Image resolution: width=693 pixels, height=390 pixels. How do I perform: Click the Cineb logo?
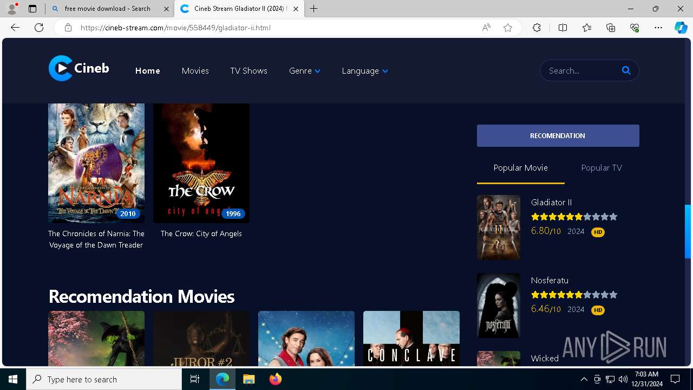point(79,69)
